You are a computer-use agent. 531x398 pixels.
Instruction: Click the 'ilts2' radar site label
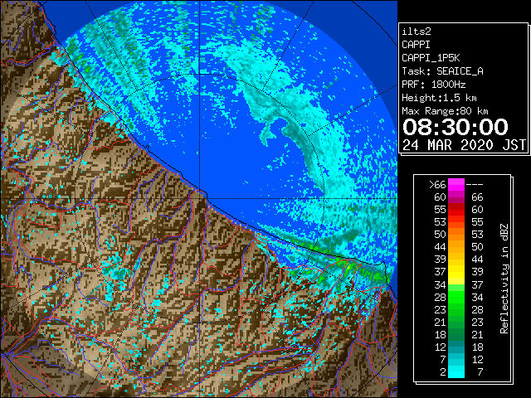pos(417,32)
